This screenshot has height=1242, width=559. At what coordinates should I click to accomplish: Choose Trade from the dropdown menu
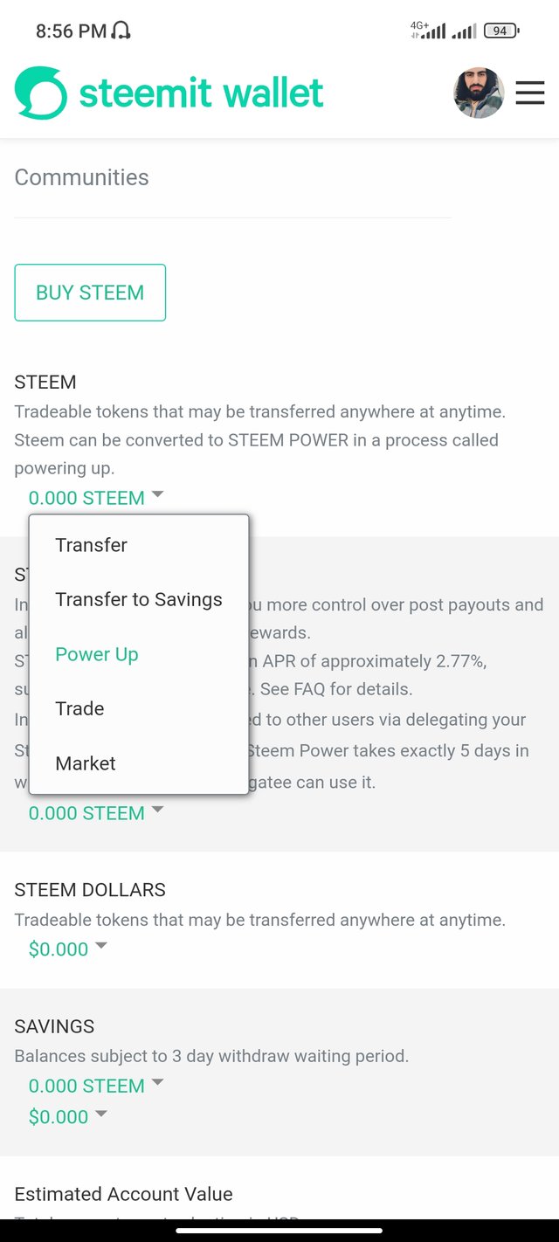pyautogui.click(x=79, y=708)
